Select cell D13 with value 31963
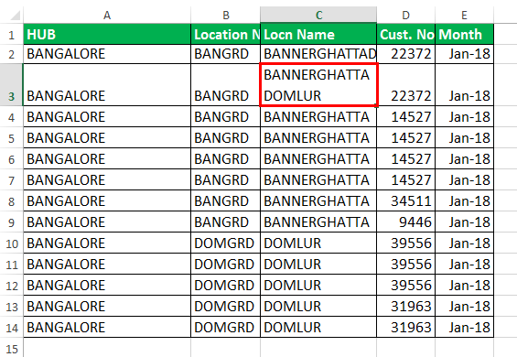517x357 pixels. click(406, 306)
